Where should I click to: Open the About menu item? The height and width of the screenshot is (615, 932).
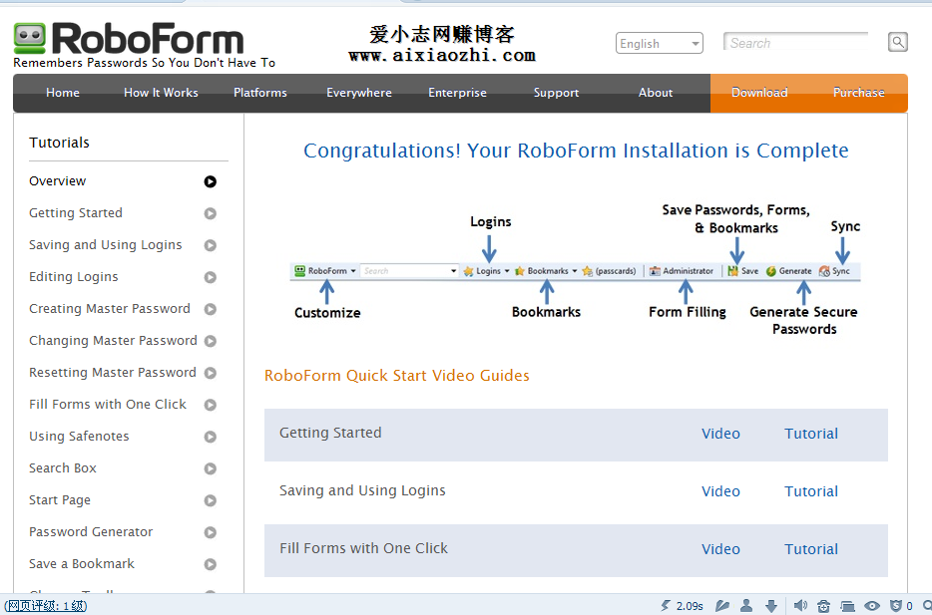pyautogui.click(x=656, y=93)
